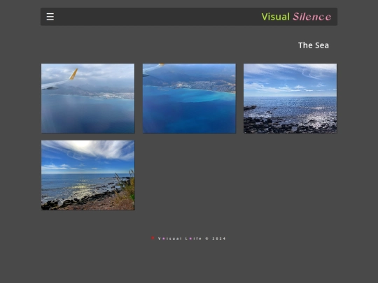Open the airplane wing over cloudy coast photo
The width and height of the screenshot is (378, 283).
pyautogui.click(x=88, y=99)
